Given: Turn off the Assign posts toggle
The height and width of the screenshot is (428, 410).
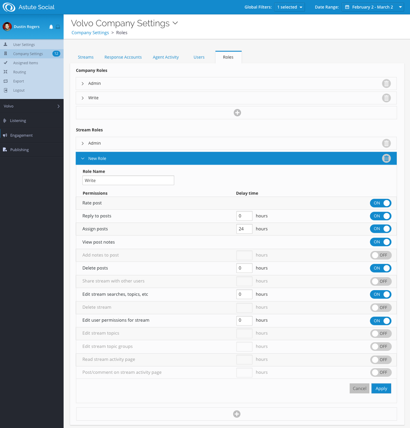Looking at the screenshot, I should point(381,229).
